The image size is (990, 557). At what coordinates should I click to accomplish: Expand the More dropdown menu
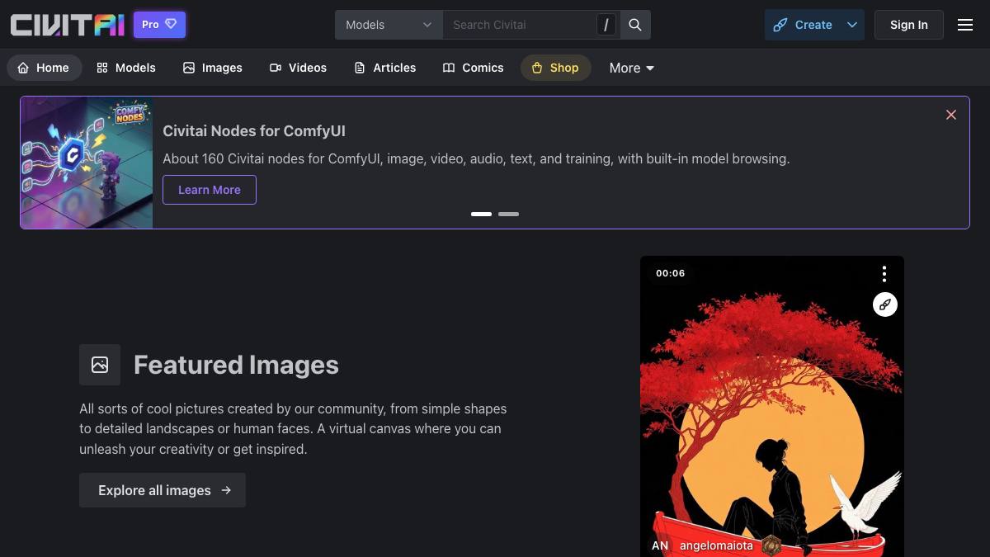(632, 68)
